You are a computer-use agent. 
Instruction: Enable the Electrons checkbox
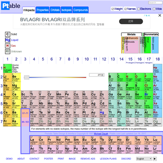139,9
